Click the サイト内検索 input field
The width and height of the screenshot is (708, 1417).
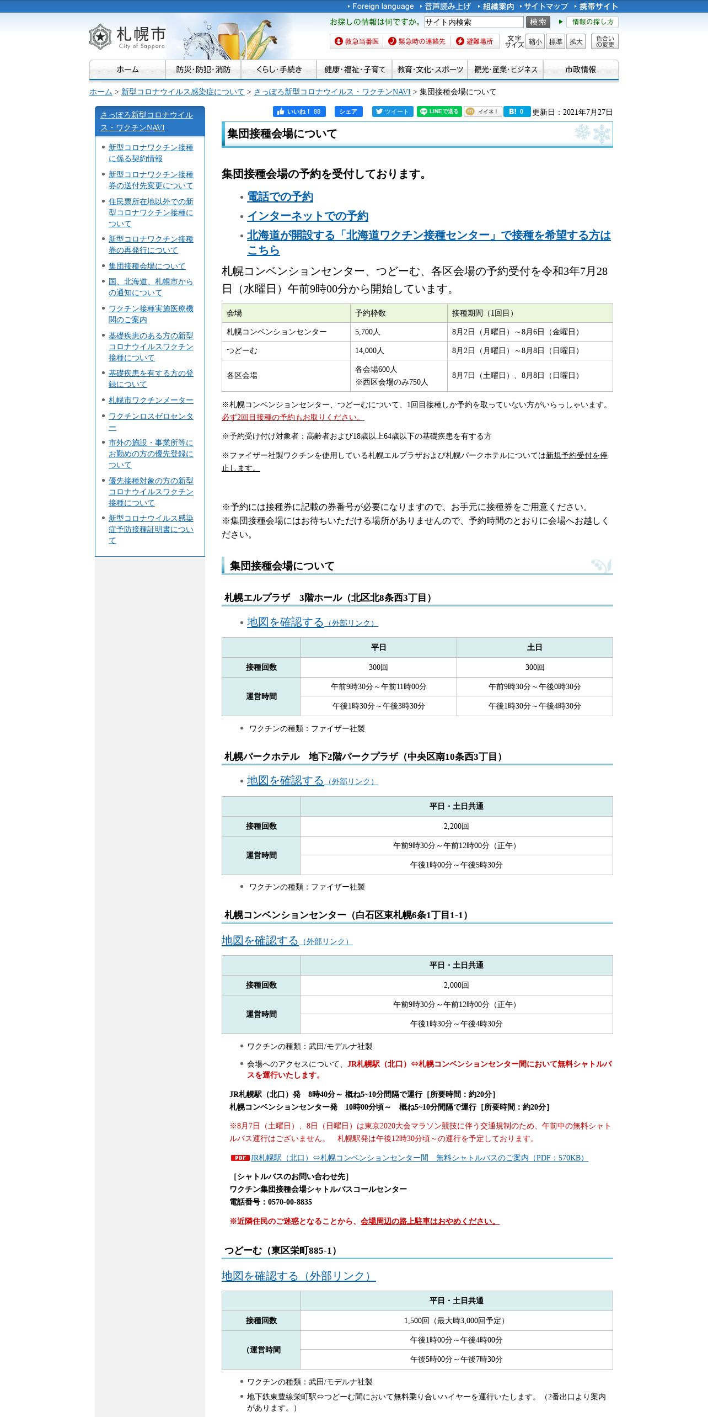click(474, 22)
